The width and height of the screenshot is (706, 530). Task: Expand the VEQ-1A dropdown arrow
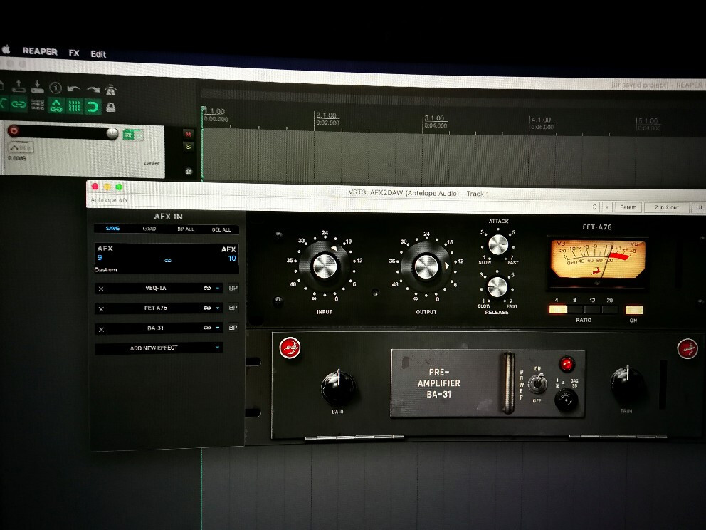pyautogui.click(x=218, y=288)
